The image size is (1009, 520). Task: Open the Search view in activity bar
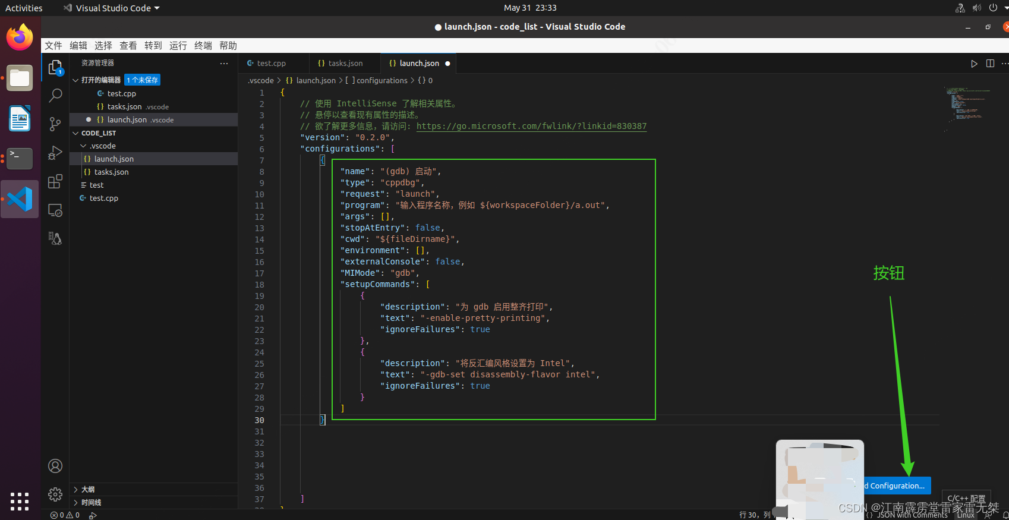click(x=55, y=96)
